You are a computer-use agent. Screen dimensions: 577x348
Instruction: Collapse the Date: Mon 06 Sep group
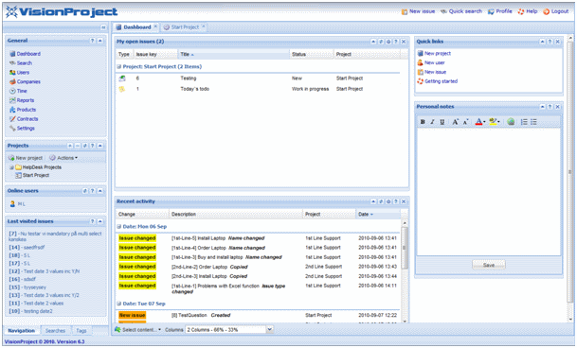(119, 227)
